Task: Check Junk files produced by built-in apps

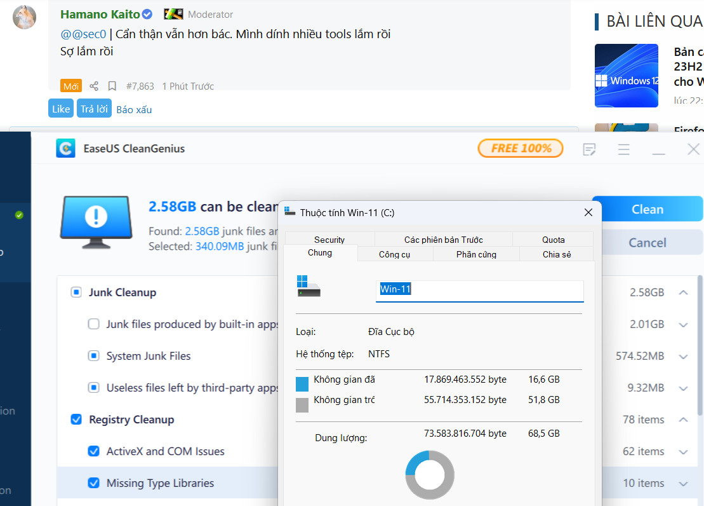Action: [x=93, y=324]
